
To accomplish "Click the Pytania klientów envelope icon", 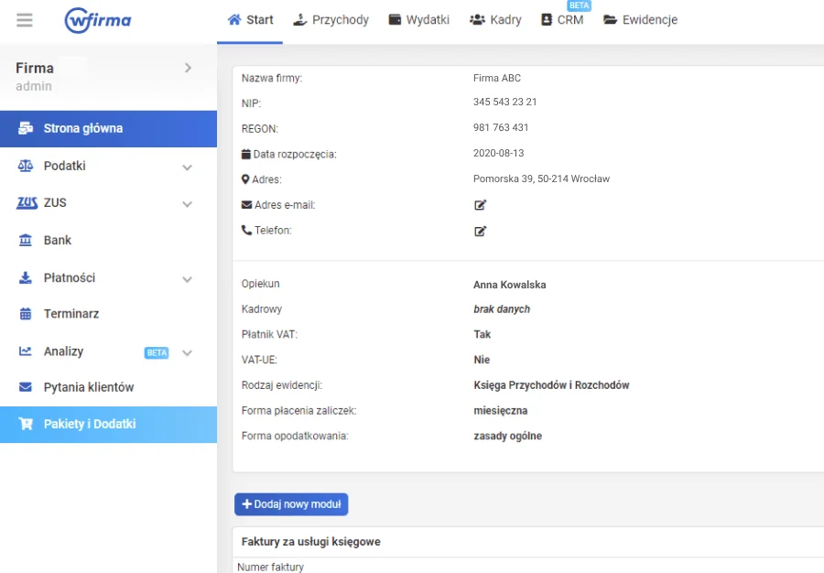I will click(26, 387).
